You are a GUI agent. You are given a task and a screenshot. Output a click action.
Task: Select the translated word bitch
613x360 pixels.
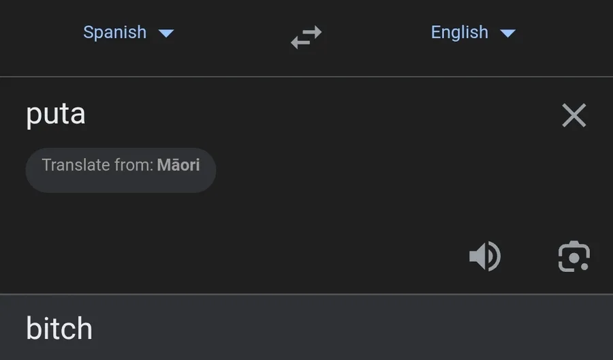click(59, 329)
